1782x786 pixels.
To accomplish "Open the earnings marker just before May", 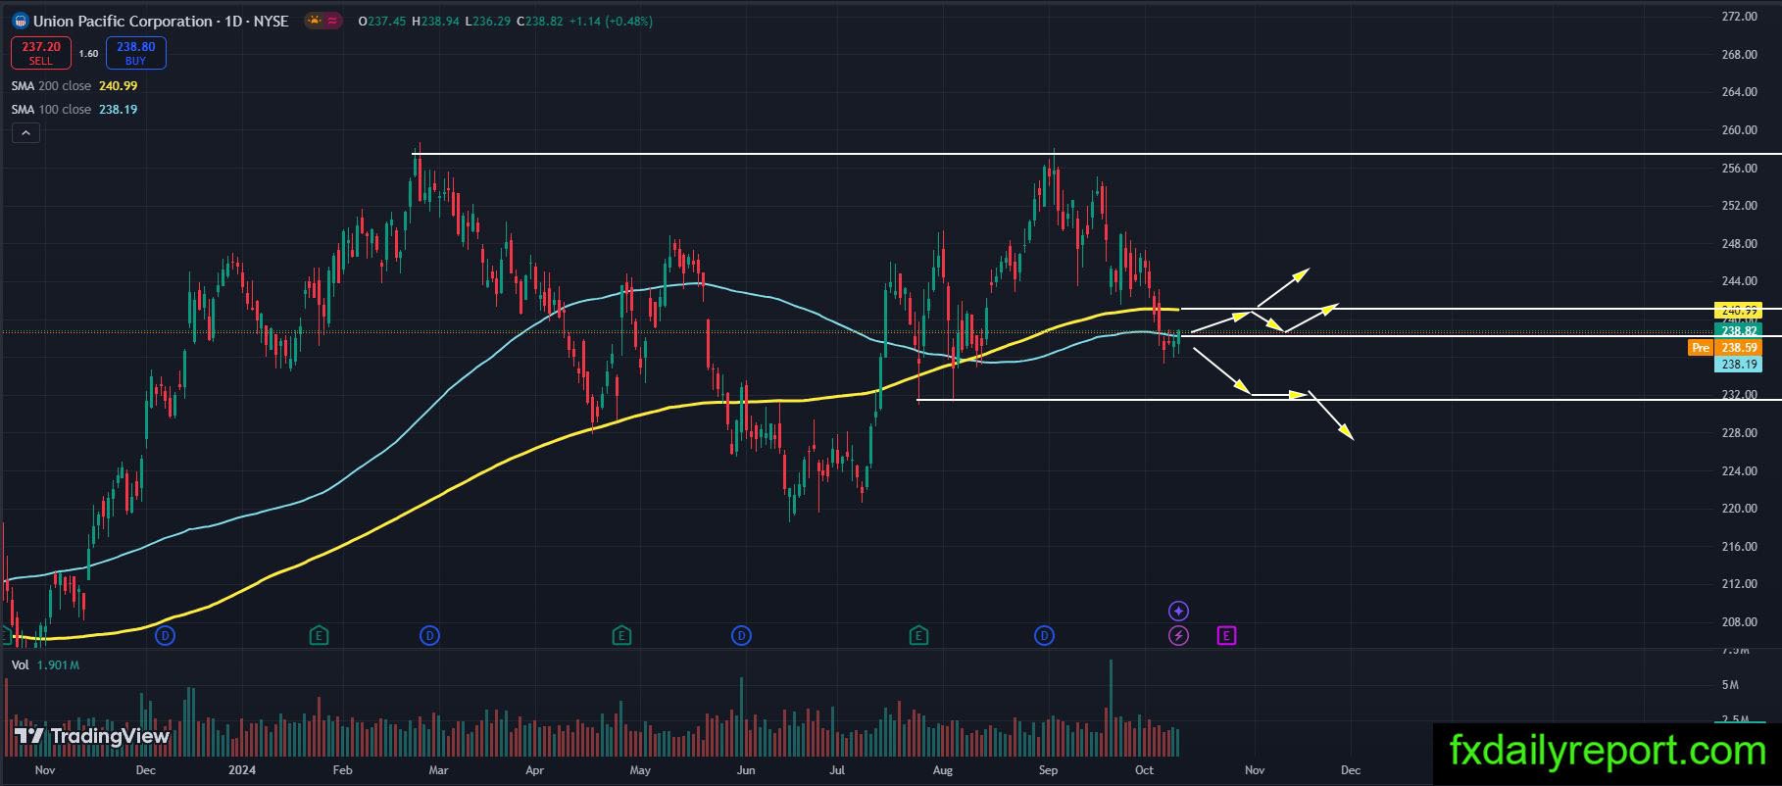I will point(621,636).
